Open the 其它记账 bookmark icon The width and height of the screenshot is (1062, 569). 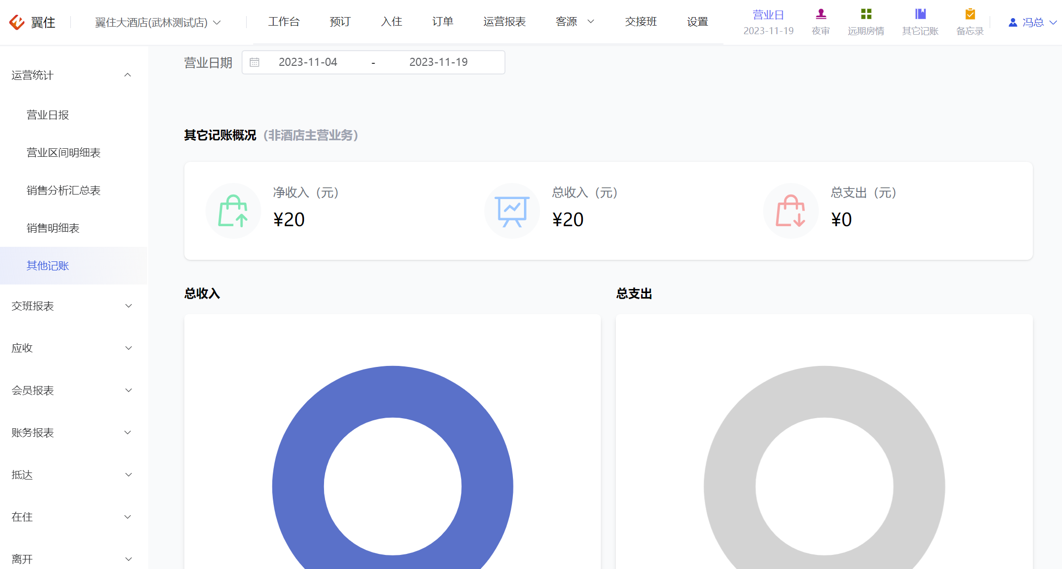tap(920, 14)
